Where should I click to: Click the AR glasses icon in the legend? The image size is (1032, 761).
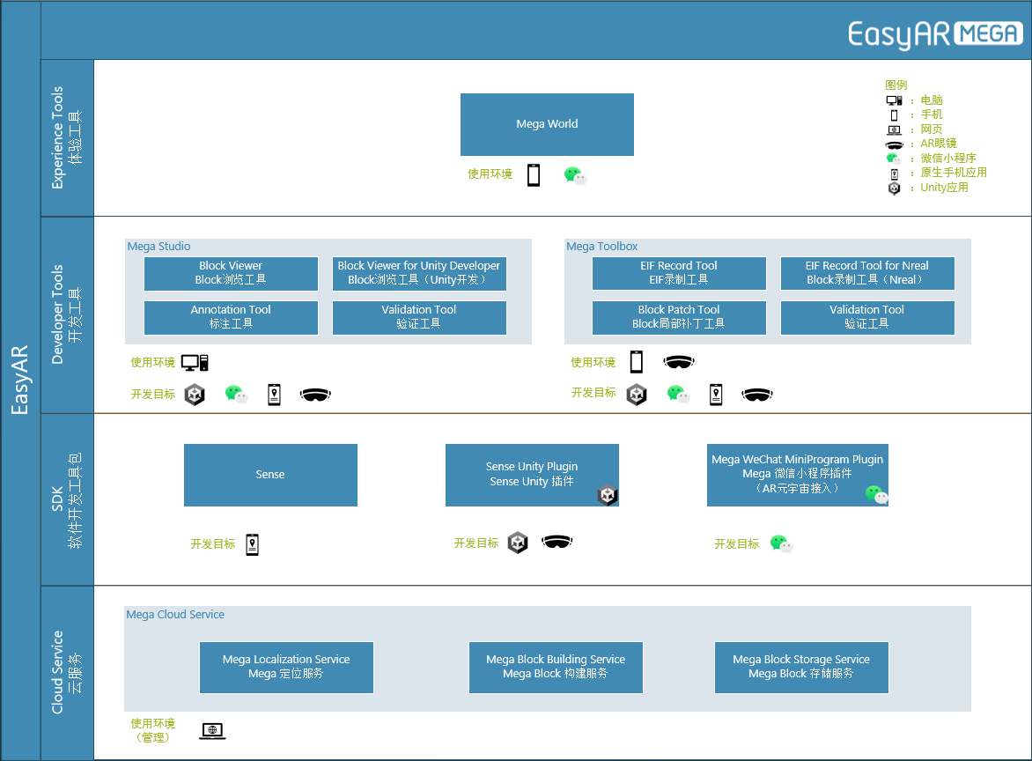(895, 144)
